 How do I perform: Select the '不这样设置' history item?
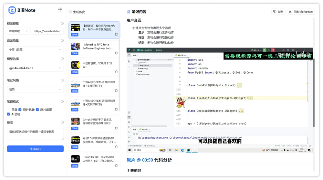94,68
